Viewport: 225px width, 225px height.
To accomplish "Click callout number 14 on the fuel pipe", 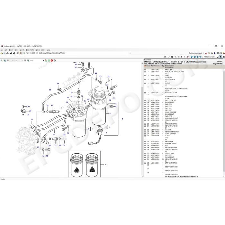I will [50, 90].
